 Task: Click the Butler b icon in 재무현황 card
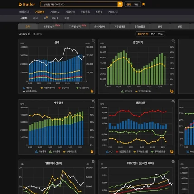92,151
